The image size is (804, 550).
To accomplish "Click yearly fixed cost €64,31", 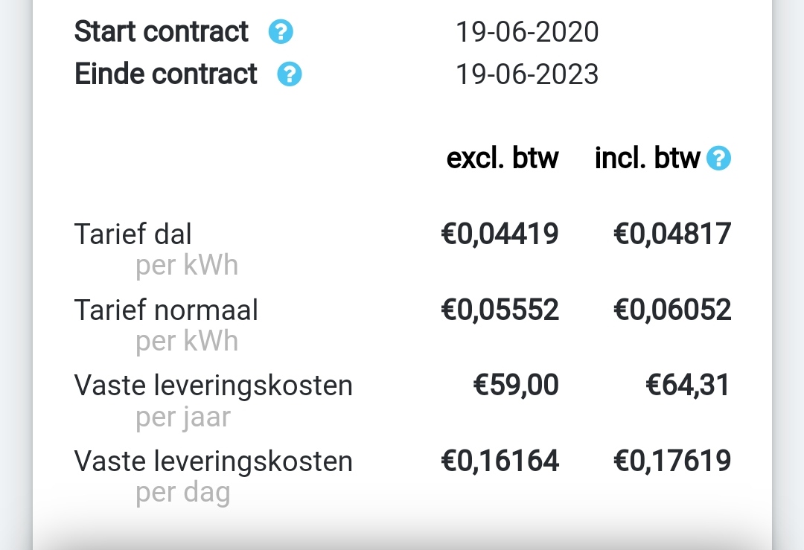I will tap(688, 386).
